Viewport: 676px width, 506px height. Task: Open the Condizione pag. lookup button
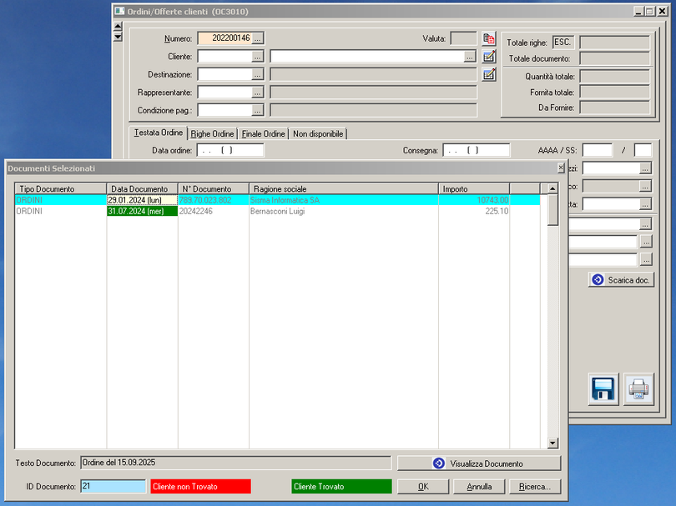[258, 110]
